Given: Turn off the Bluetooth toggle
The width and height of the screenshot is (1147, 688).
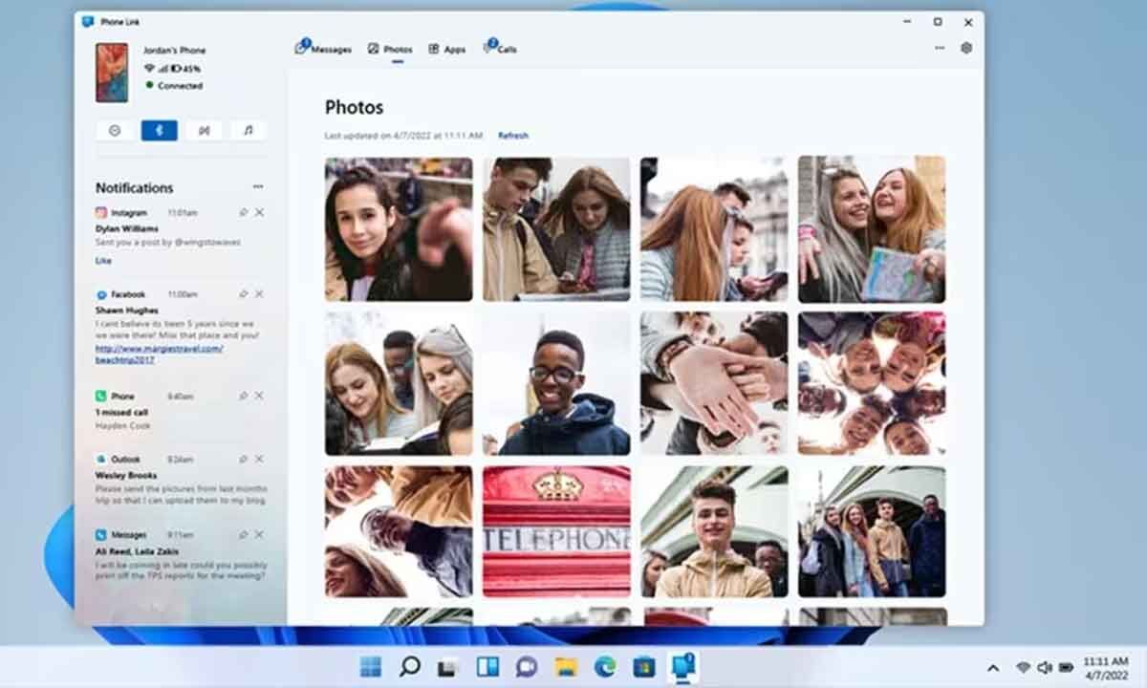Looking at the screenshot, I should pyautogui.click(x=160, y=131).
